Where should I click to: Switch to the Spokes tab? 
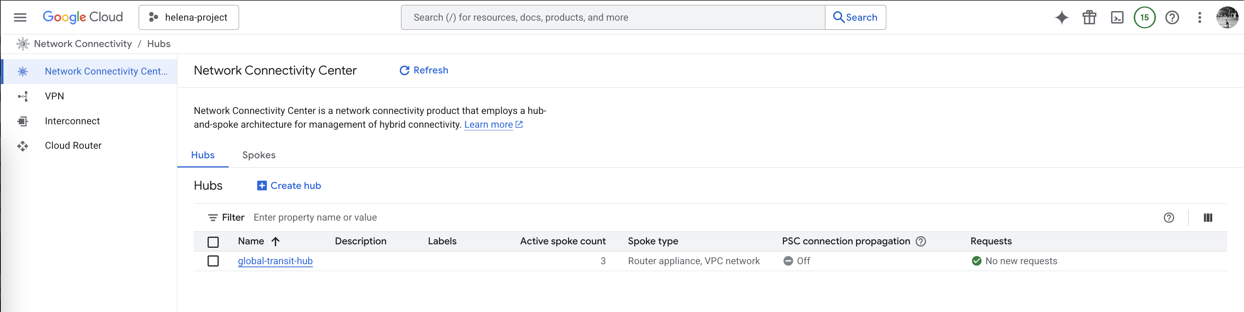259,155
